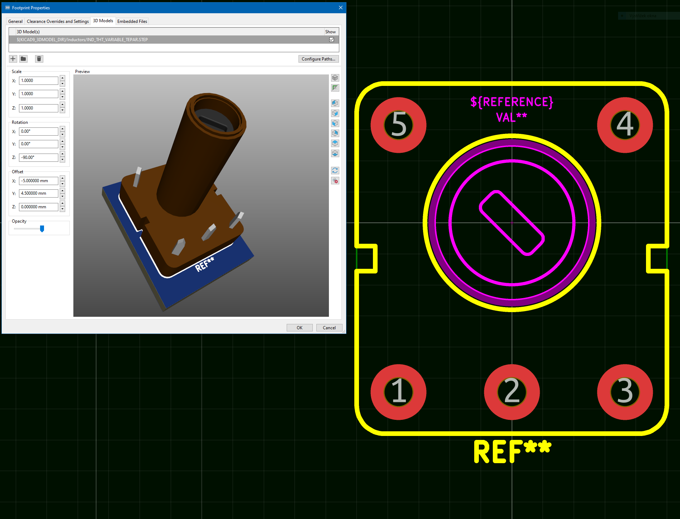Delete the selected 3D model
Image resolution: width=680 pixels, height=519 pixels.
pos(39,59)
